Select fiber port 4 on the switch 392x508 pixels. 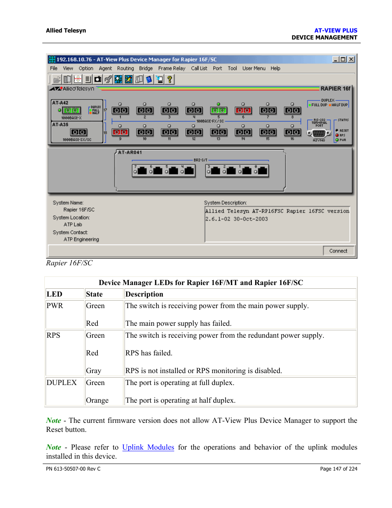tap(194, 110)
